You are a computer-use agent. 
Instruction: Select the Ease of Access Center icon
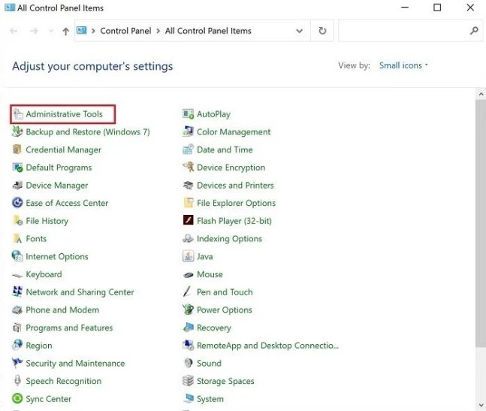[x=17, y=203]
